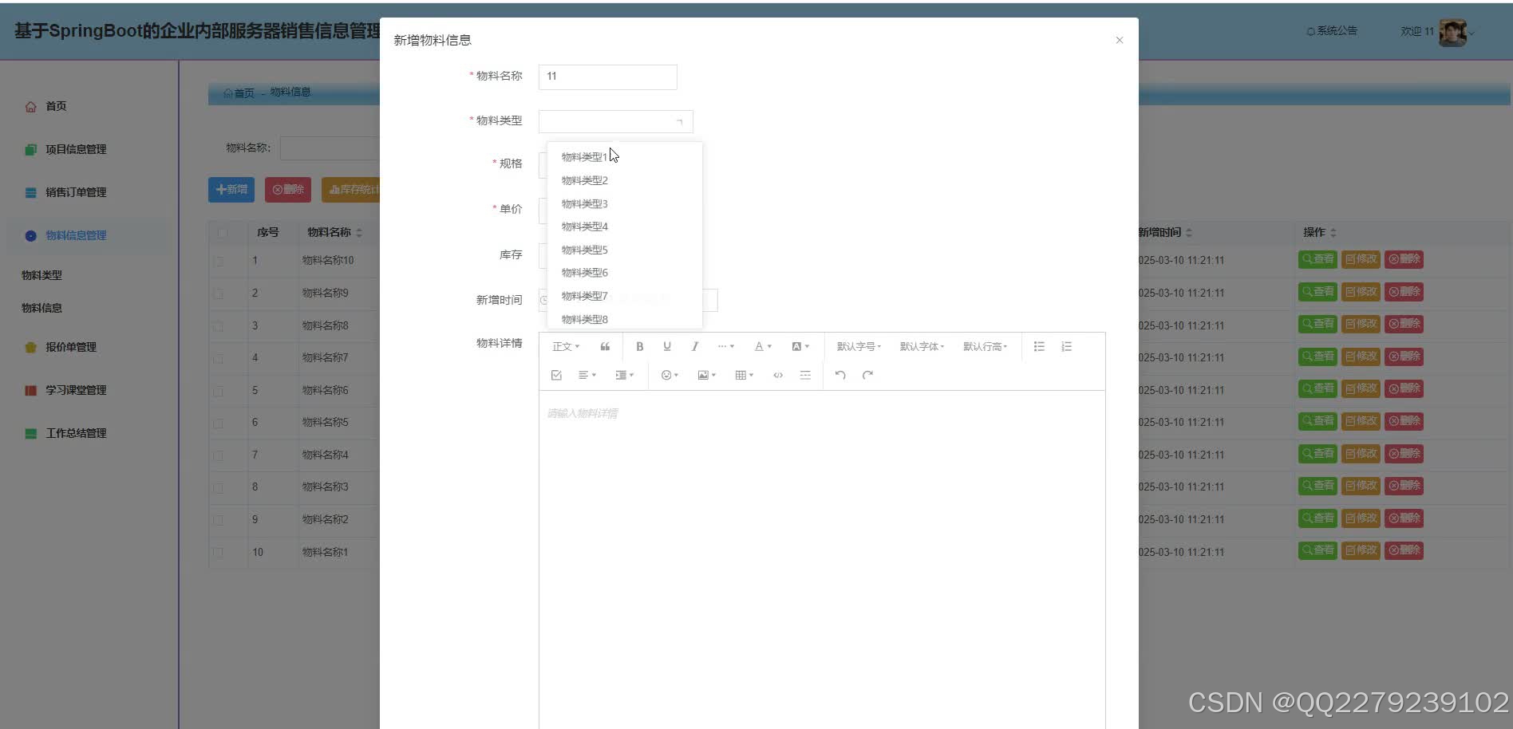
Task: Insert a code block
Action: 778,375
